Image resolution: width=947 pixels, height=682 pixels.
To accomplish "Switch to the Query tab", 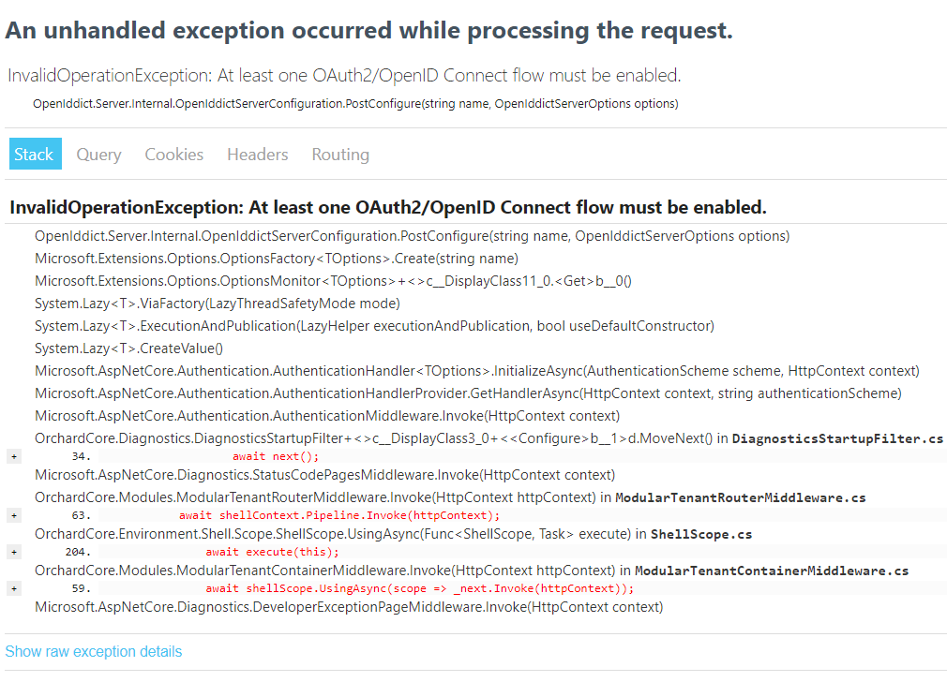I will click(x=98, y=154).
